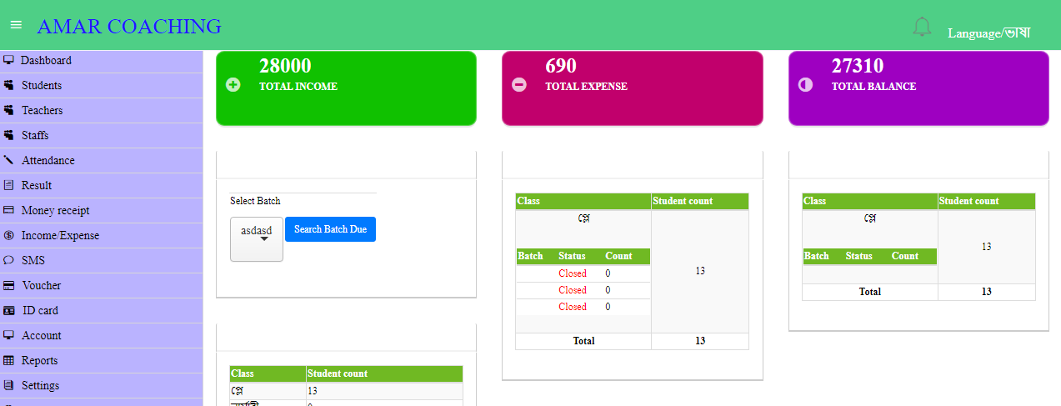Select the magenta Total Expense card
Screen dimensions: 1061x406
tap(632, 88)
